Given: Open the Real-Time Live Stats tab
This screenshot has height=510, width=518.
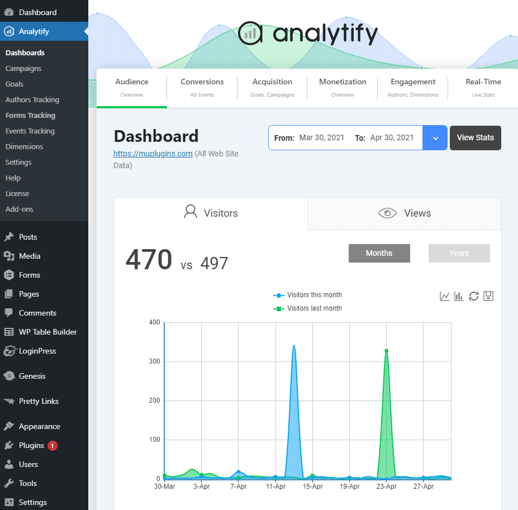Looking at the screenshot, I should pyautogui.click(x=483, y=88).
